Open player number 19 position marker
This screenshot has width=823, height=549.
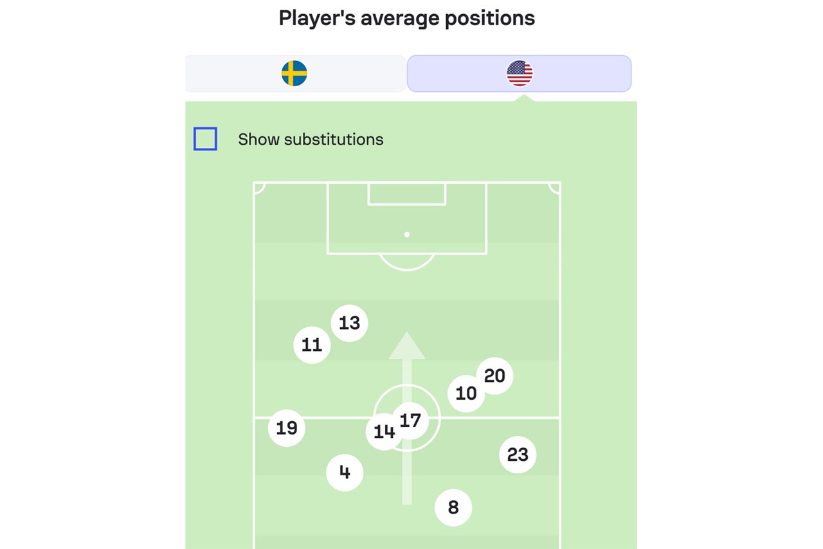[286, 428]
